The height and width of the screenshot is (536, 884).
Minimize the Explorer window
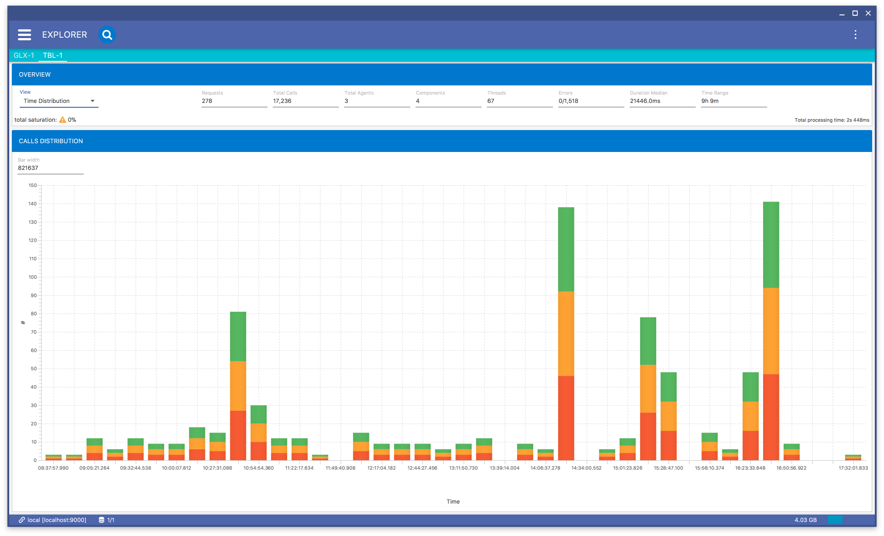[x=842, y=13]
